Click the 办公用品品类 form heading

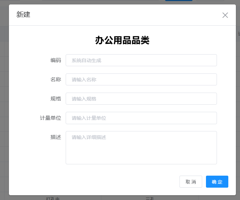(122, 40)
